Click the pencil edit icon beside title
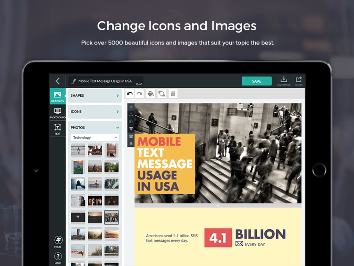Screen dimensions: 354x266 (x=74, y=81)
